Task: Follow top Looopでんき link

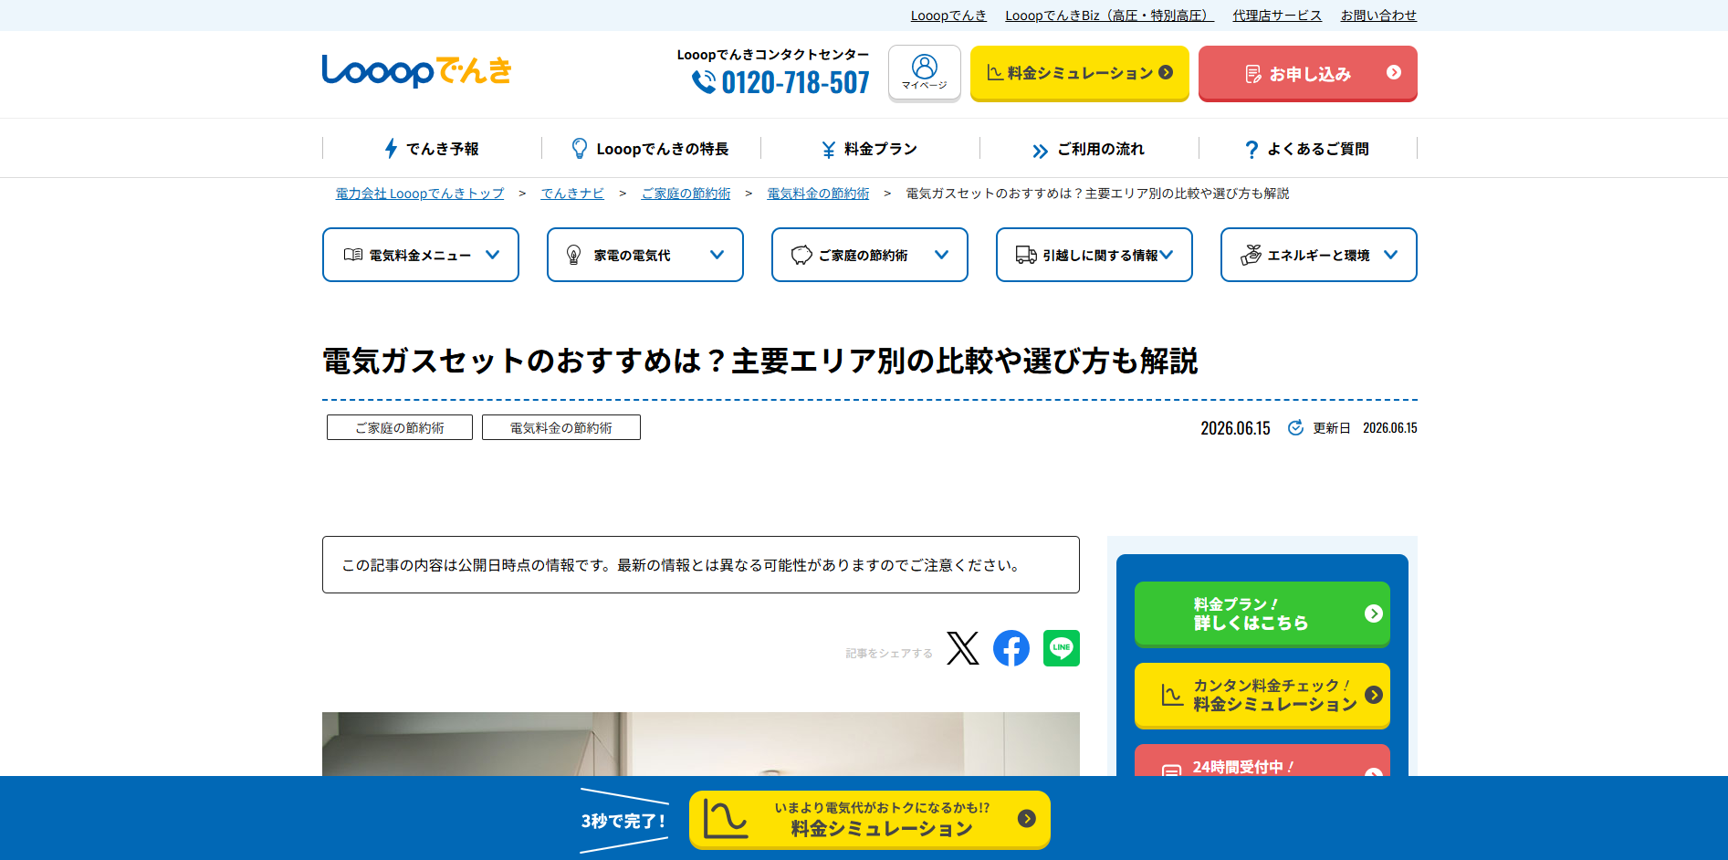Action: tap(948, 16)
